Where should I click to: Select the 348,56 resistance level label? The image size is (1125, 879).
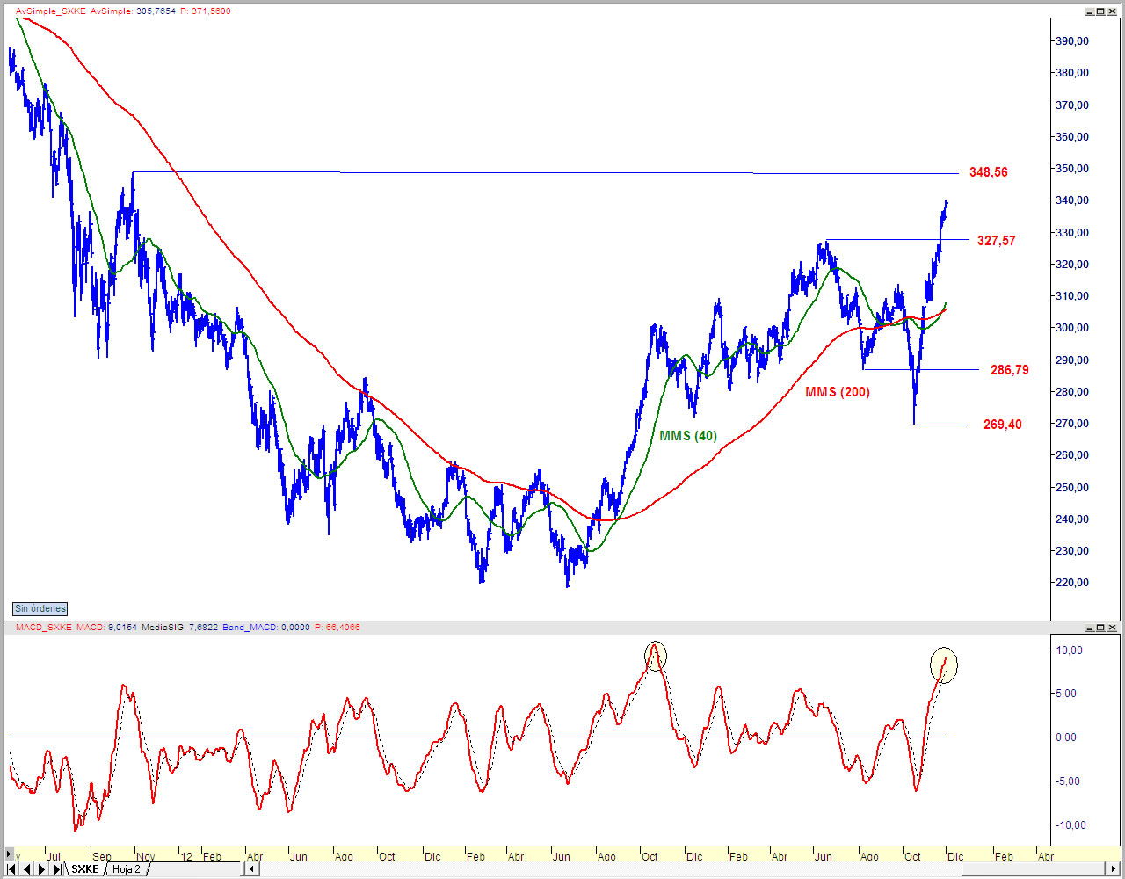pyautogui.click(x=989, y=172)
